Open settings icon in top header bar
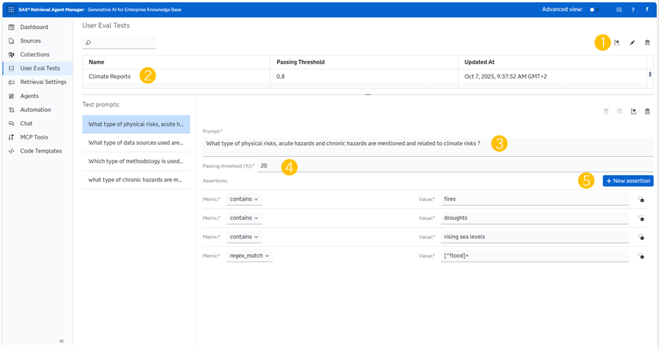This screenshot has width=659, height=350. click(x=619, y=10)
